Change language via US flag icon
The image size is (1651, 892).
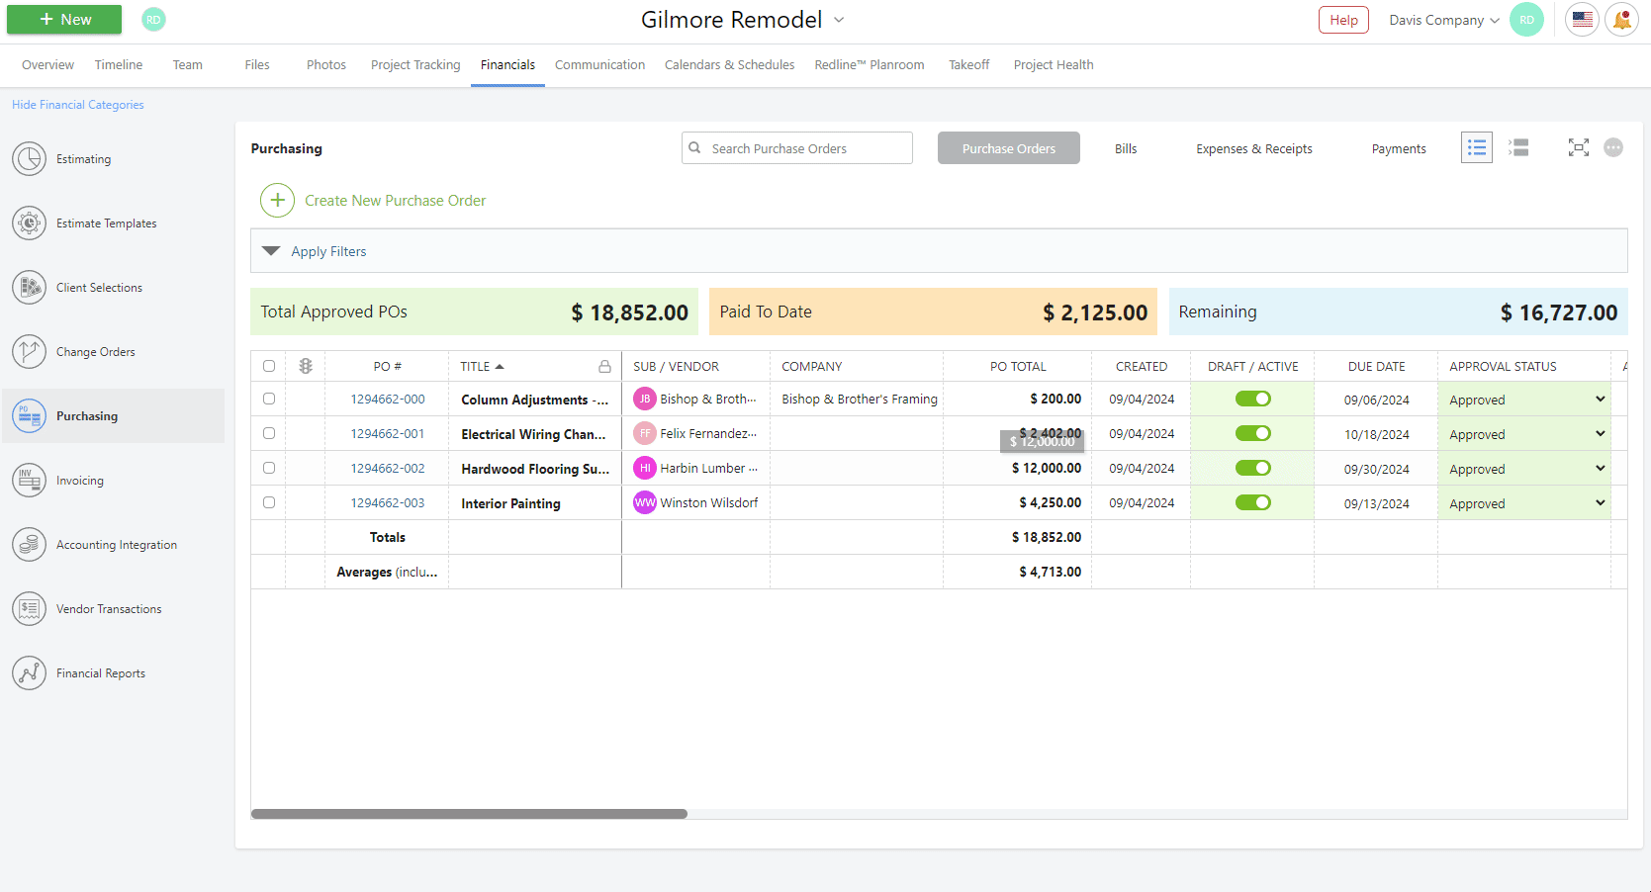click(1583, 20)
